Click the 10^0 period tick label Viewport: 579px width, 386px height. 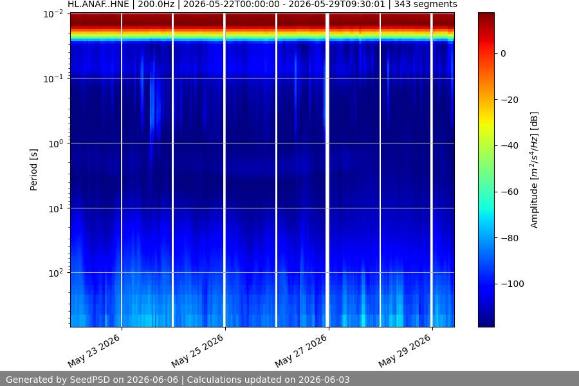click(56, 143)
